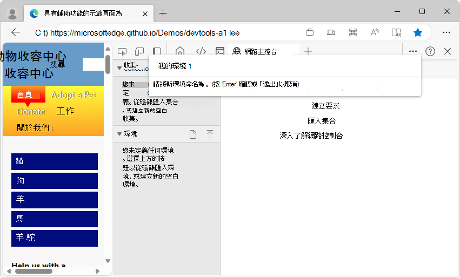
Task: Open the Donate navigation link
Action: pyautogui.click(x=31, y=112)
